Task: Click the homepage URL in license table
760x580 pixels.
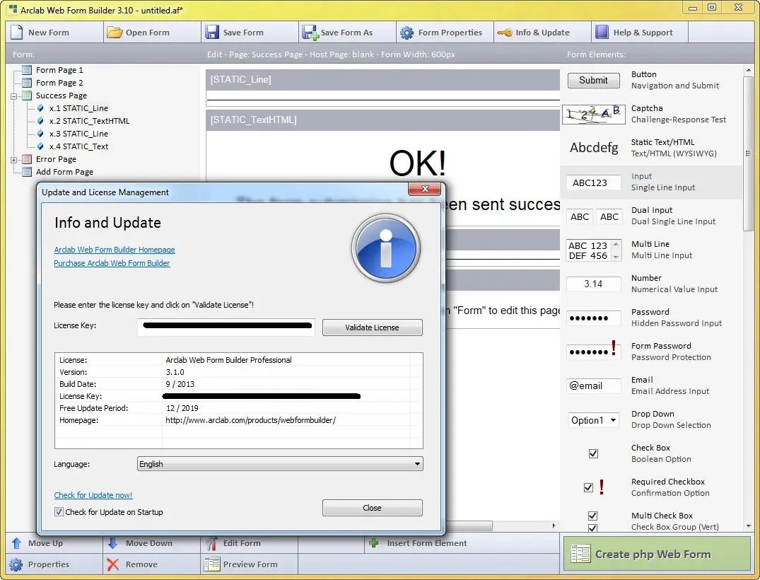Action: click(x=250, y=420)
